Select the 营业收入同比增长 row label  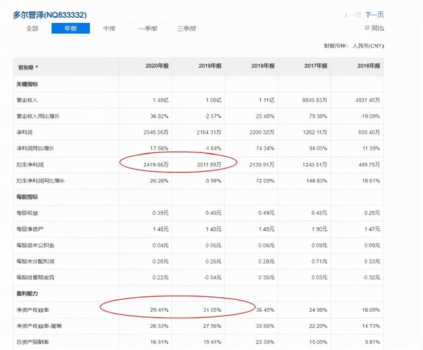click(x=38, y=116)
